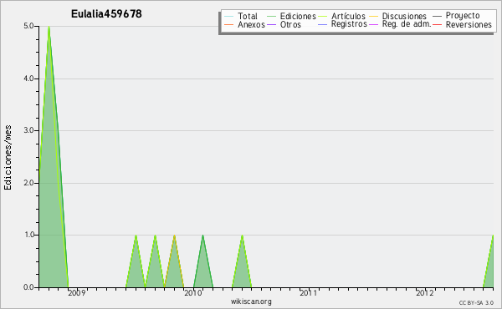This screenshot has height=309, width=502.
Task: Select the Otros legend entry
Action: coord(284,24)
